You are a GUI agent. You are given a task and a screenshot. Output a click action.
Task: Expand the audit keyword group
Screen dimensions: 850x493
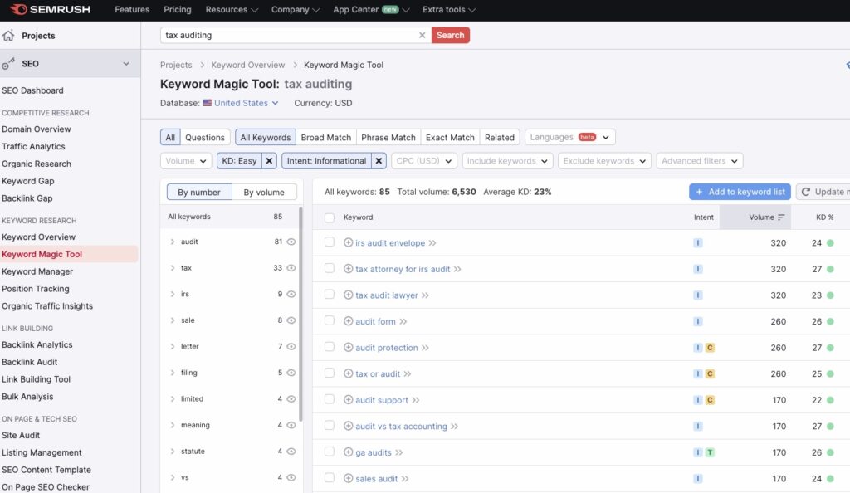(x=173, y=242)
